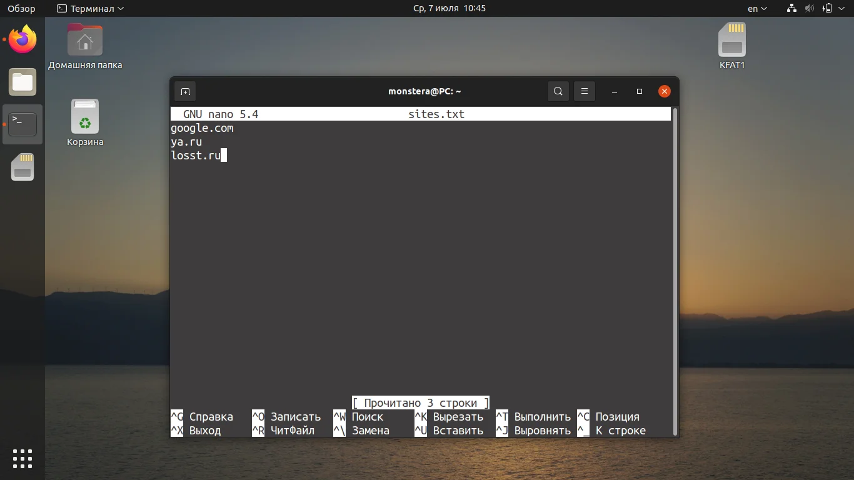Open the en keyboard layout dropdown
This screenshot has height=480, width=854.
point(757,9)
